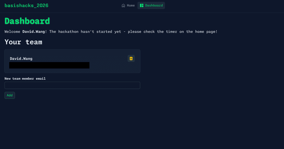Click bold David.Wang in the welcome message
This screenshot has width=284, height=149.
[34, 31]
